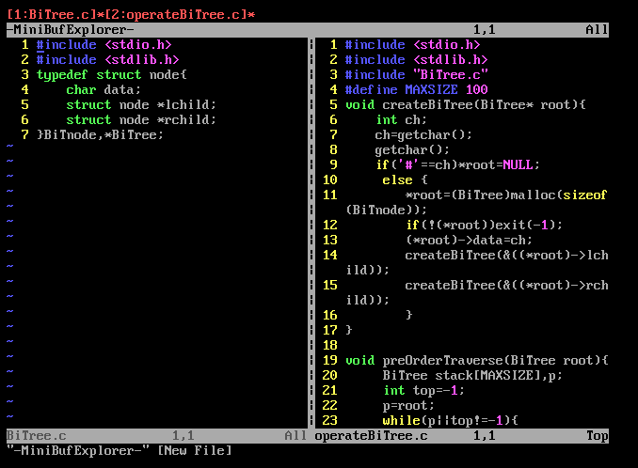Screen dimensions: 638x468
Task: Click the createBiTree rchild call on line 15
Action: (506, 285)
